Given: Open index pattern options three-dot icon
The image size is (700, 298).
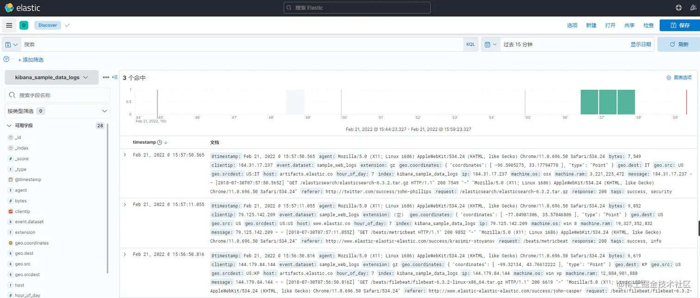Looking at the screenshot, I should click(106, 77).
